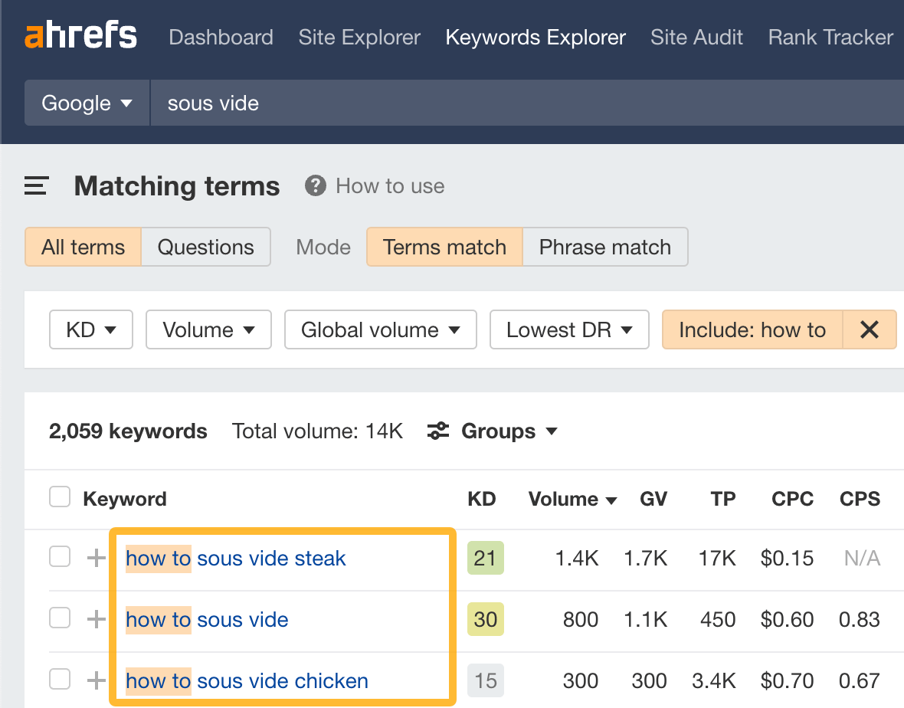Check the 'how to sous vide chicken' row checkbox

pos(59,679)
